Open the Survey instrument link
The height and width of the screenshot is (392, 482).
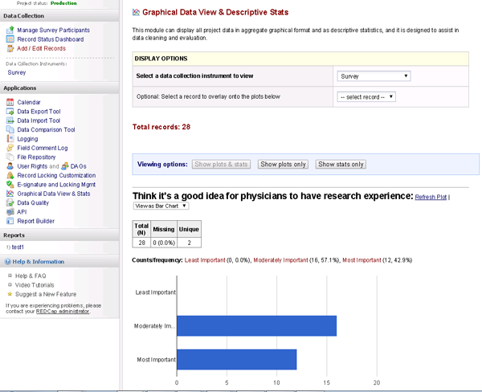click(x=17, y=72)
